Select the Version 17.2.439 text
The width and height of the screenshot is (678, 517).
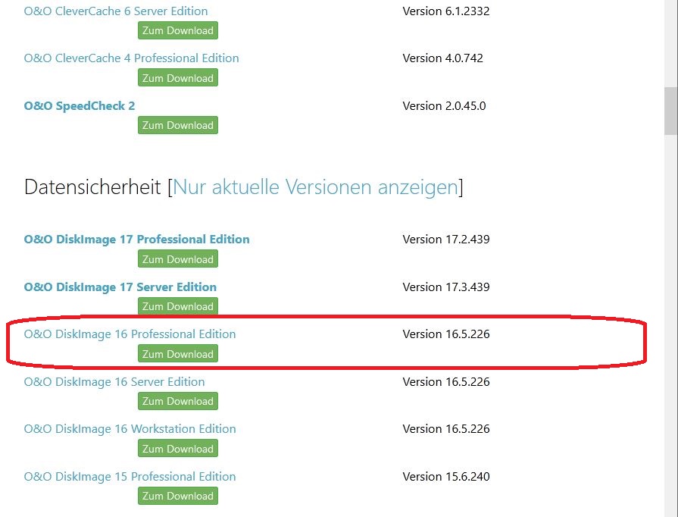pos(445,240)
